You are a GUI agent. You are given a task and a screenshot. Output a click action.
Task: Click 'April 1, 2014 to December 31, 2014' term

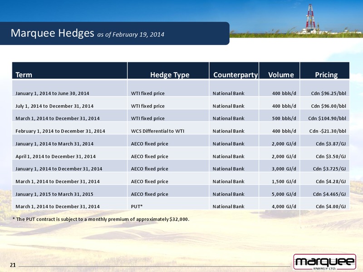pos(55,156)
